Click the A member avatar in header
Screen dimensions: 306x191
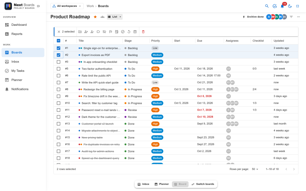[x=269, y=17]
